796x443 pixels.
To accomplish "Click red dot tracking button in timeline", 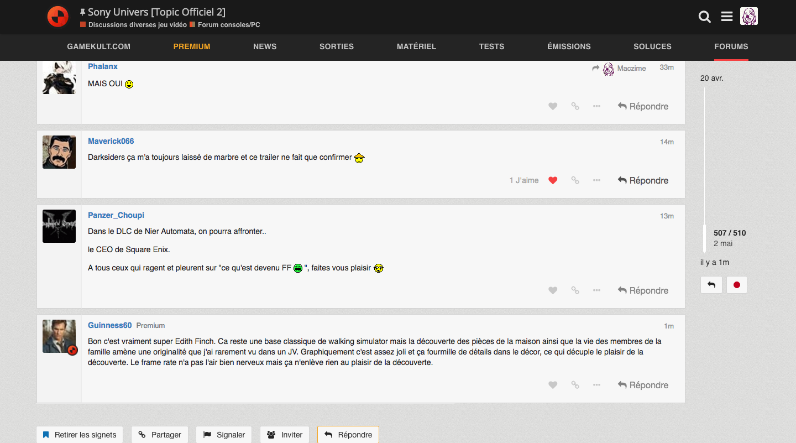I will (736, 285).
